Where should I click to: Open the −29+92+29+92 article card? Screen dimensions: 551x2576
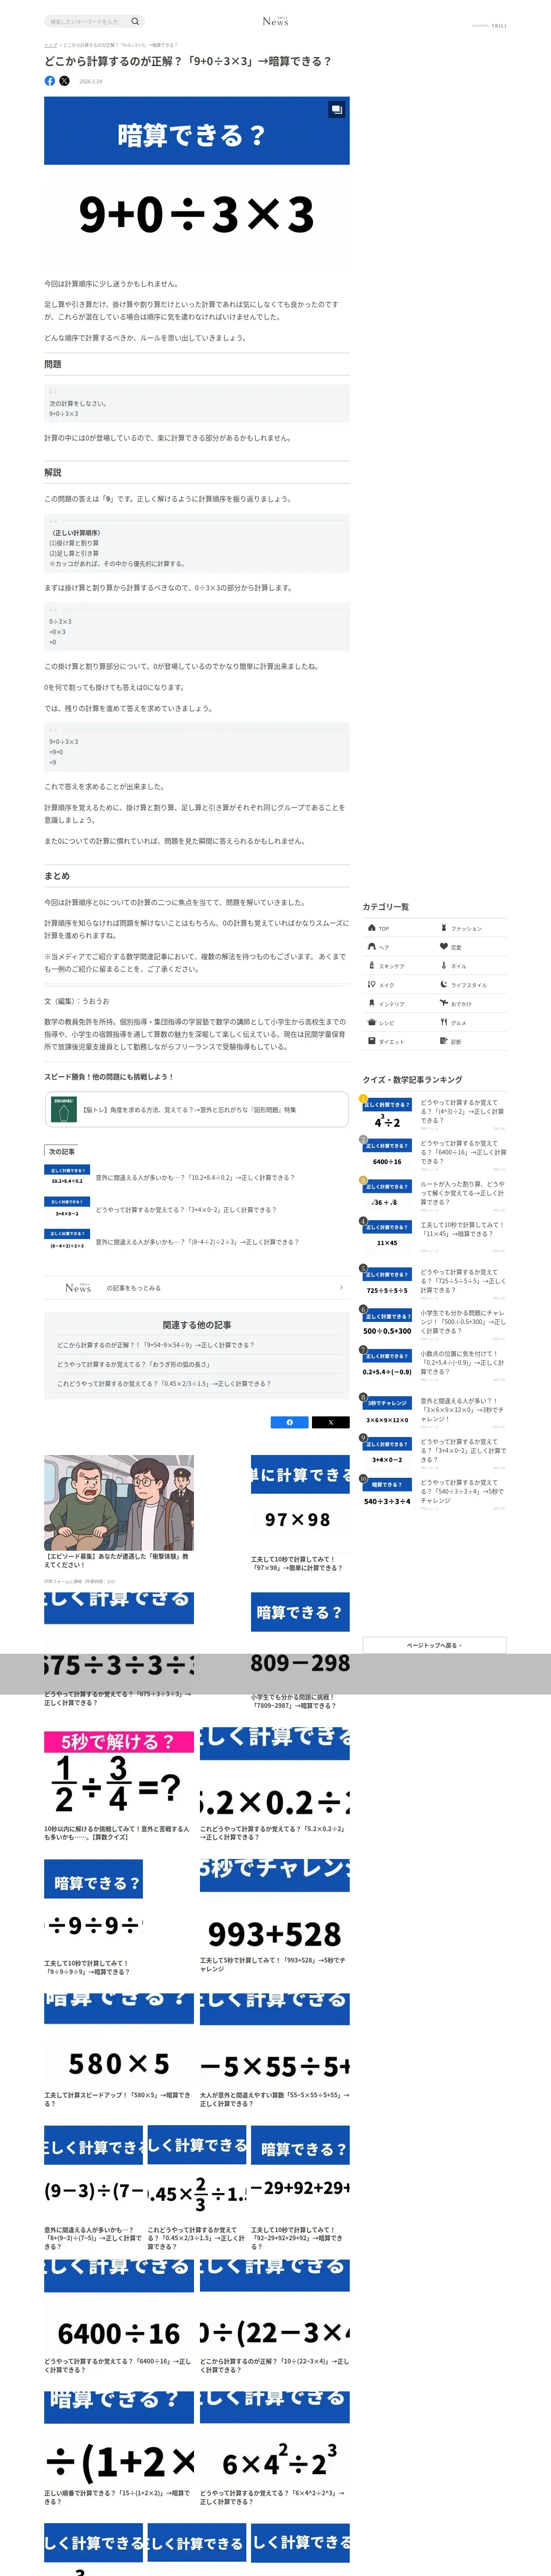300,2187
